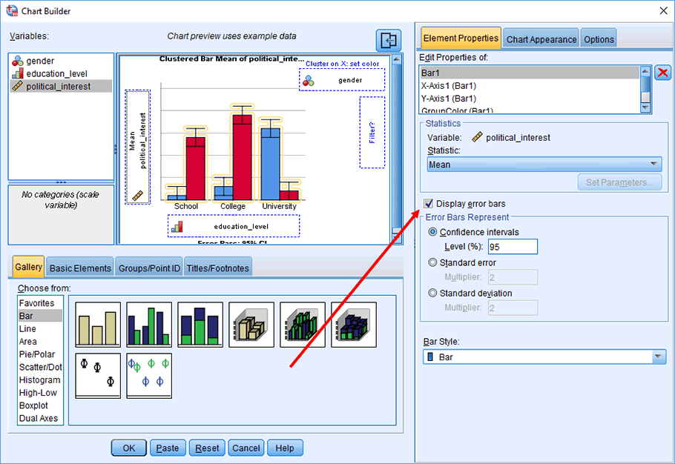Select Standard deviation radio button

(432, 293)
